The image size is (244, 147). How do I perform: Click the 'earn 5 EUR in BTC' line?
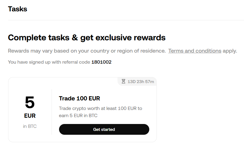pos(78,116)
